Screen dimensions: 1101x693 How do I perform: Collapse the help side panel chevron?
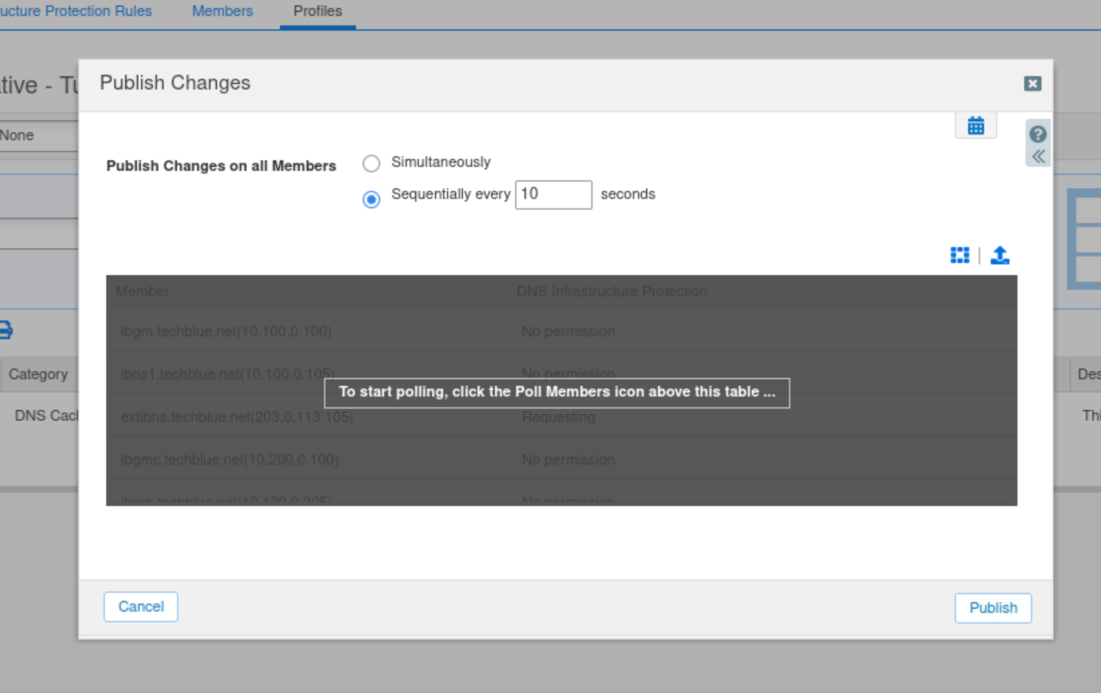click(x=1038, y=157)
